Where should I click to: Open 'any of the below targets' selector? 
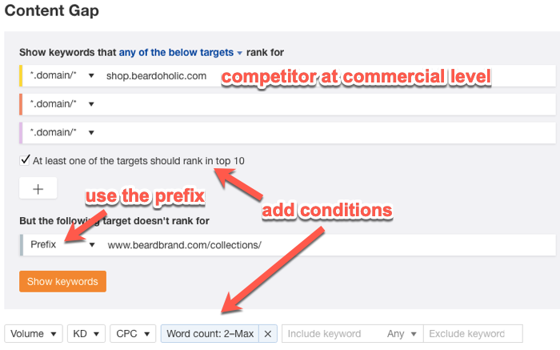point(181,52)
